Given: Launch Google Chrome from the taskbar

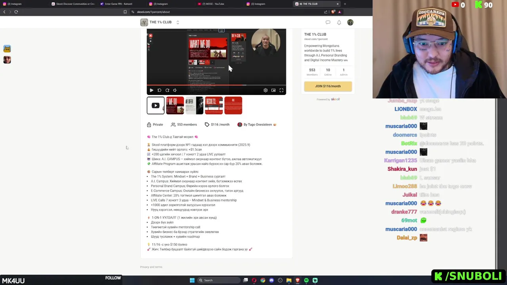Looking at the screenshot, I should 263,280.
